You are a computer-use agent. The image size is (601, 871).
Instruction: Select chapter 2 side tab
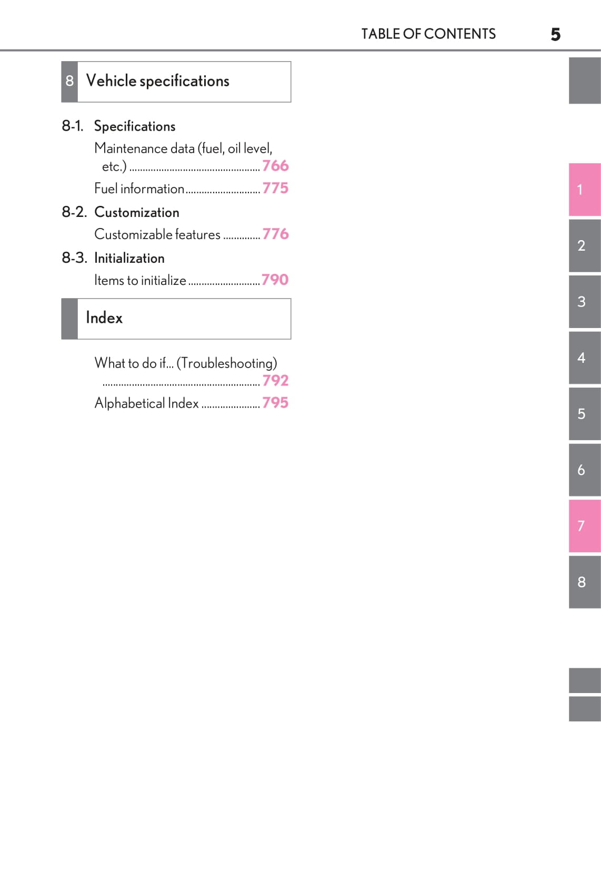584,246
